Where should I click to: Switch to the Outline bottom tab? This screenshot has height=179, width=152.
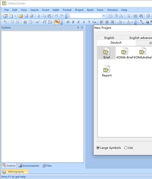click(9, 165)
